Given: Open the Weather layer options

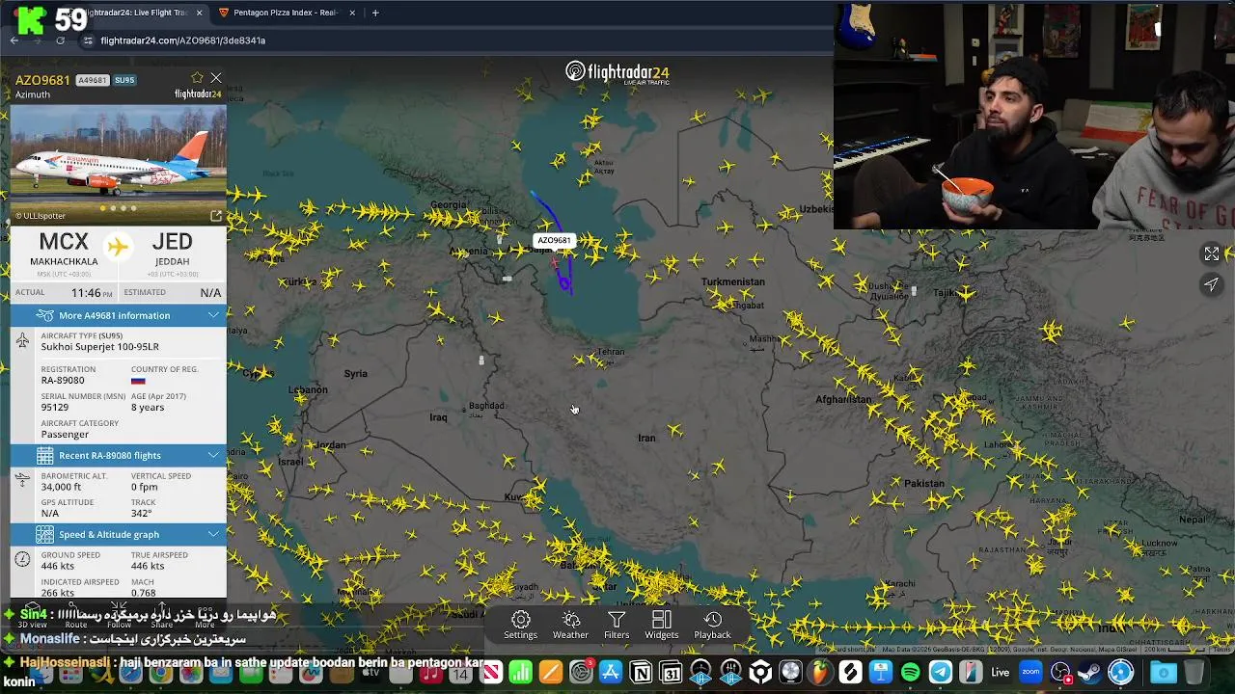Looking at the screenshot, I should [570, 625].
